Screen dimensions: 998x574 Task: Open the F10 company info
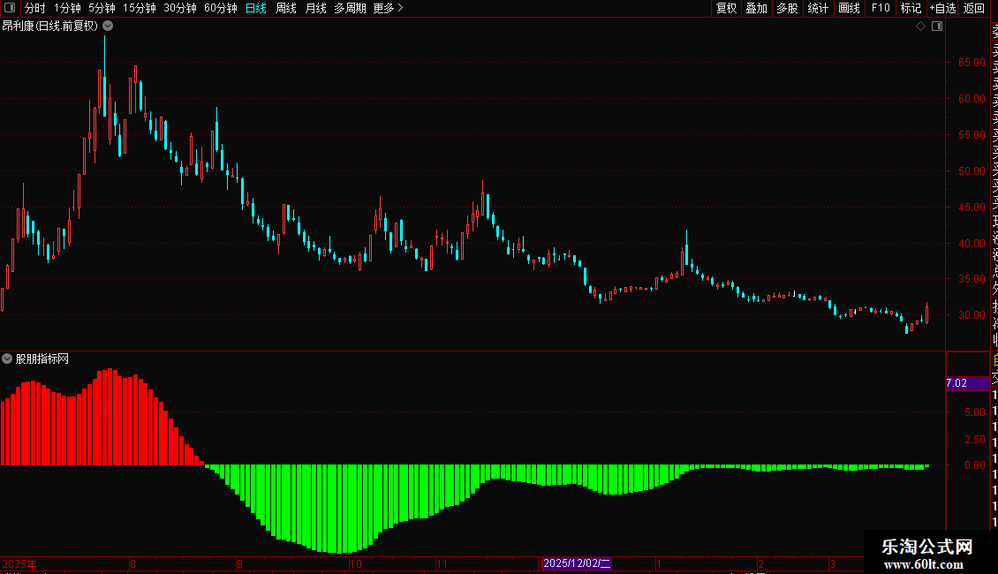(x=881, y=8)
